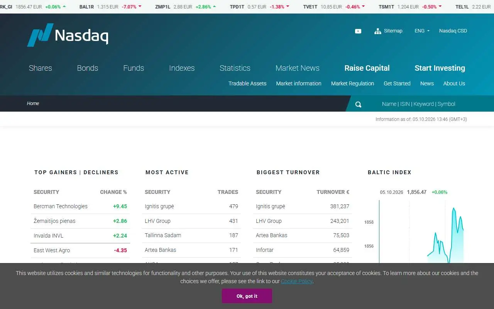The width and height of the screenshot is (494, 309).
Task: Open LHV Group in Biggest Turnover
Action: tap(269, 221)
